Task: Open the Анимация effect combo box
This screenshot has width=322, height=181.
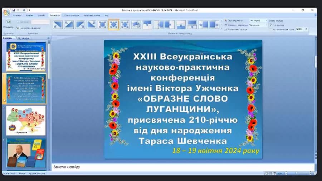Action: click(40, 22)
